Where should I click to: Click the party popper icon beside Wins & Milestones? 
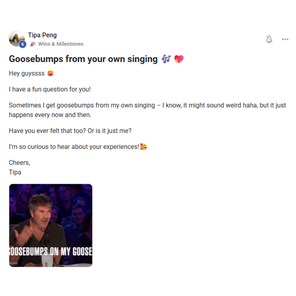pos(33,44)
